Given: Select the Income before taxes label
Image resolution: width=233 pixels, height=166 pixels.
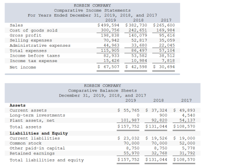Looking at the screenshot, I should tap(35, 56).
